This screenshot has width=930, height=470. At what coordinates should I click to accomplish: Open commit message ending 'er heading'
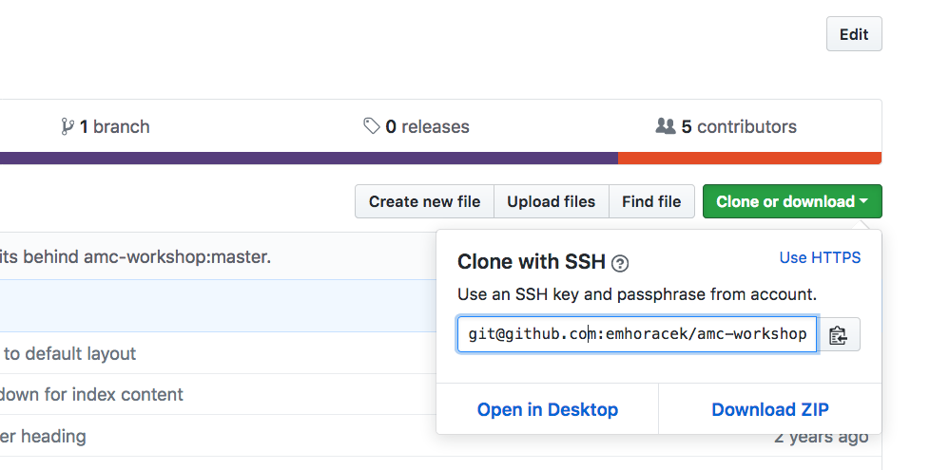tap(43, 437)
